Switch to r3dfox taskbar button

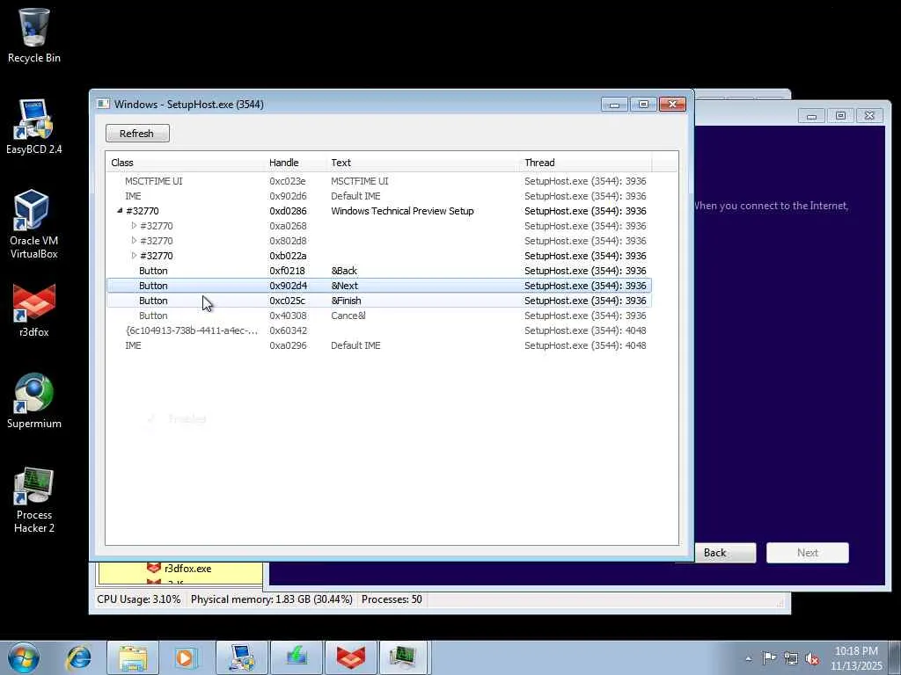point(350,657)
